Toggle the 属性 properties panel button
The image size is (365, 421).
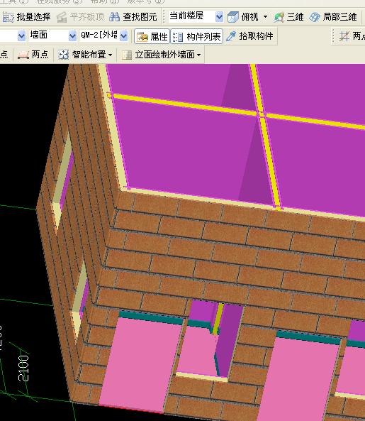click(x=152, y=36)
